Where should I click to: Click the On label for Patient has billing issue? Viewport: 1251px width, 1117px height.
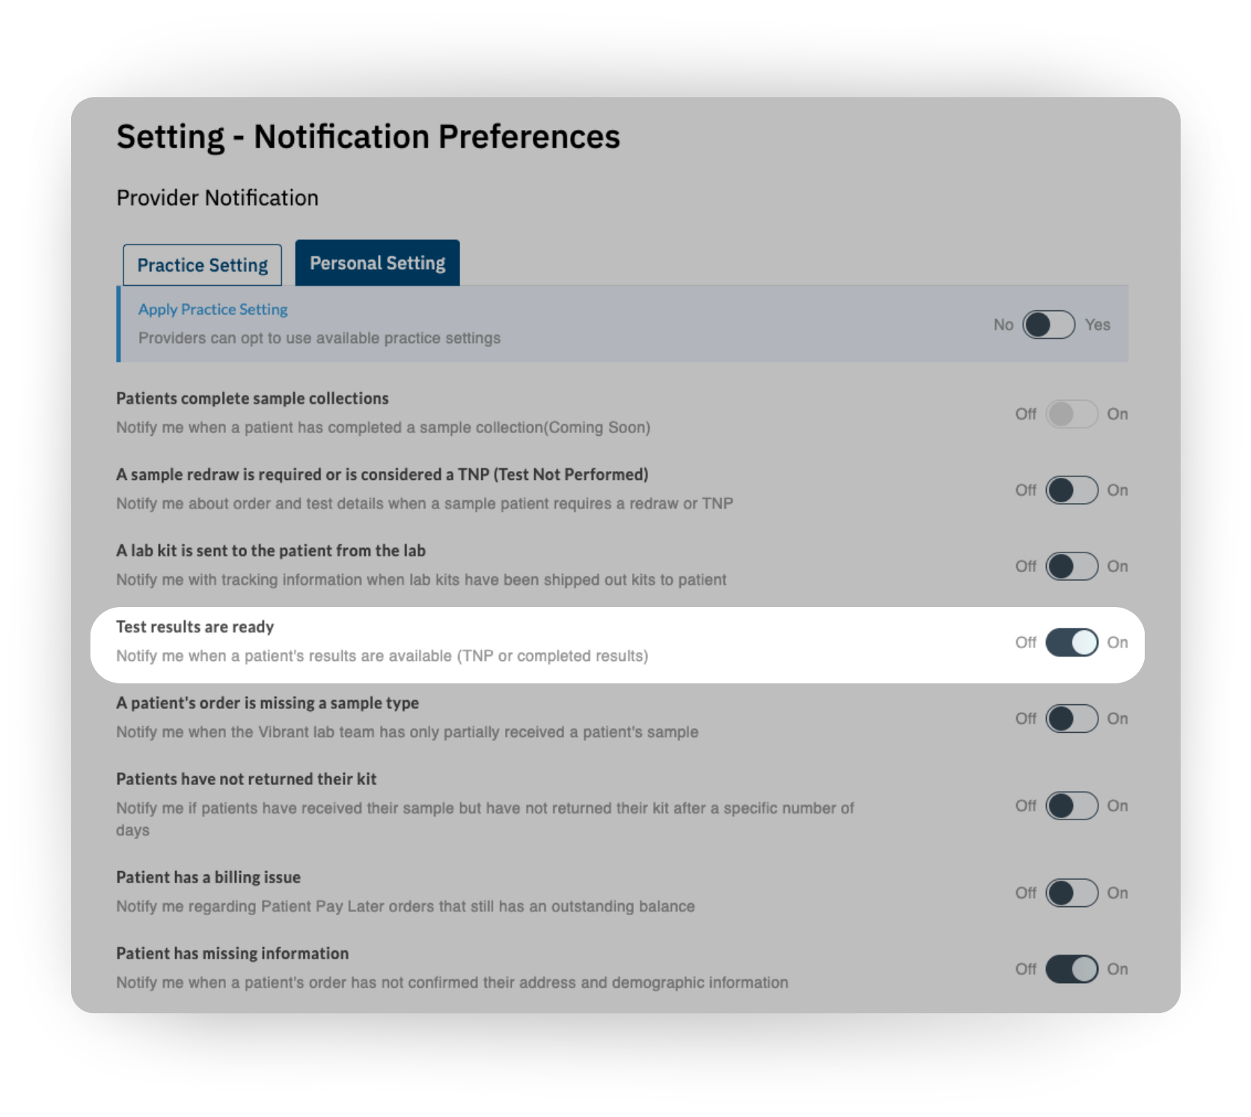pos(1117,893)
